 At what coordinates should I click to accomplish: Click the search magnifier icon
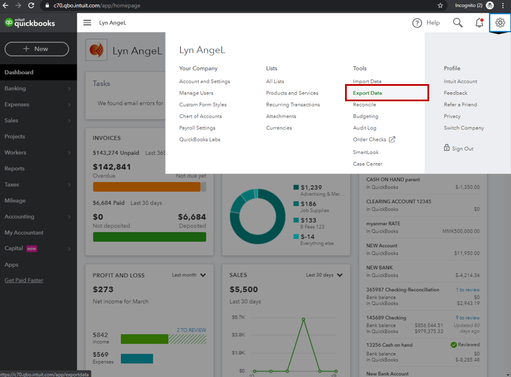coord(458,22)
